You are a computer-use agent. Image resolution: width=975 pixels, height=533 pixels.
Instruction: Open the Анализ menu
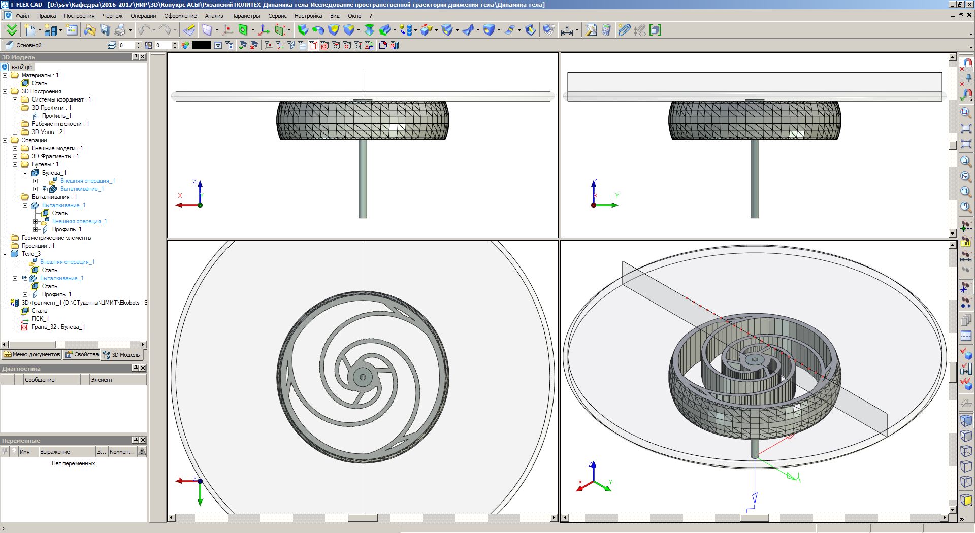214,16
